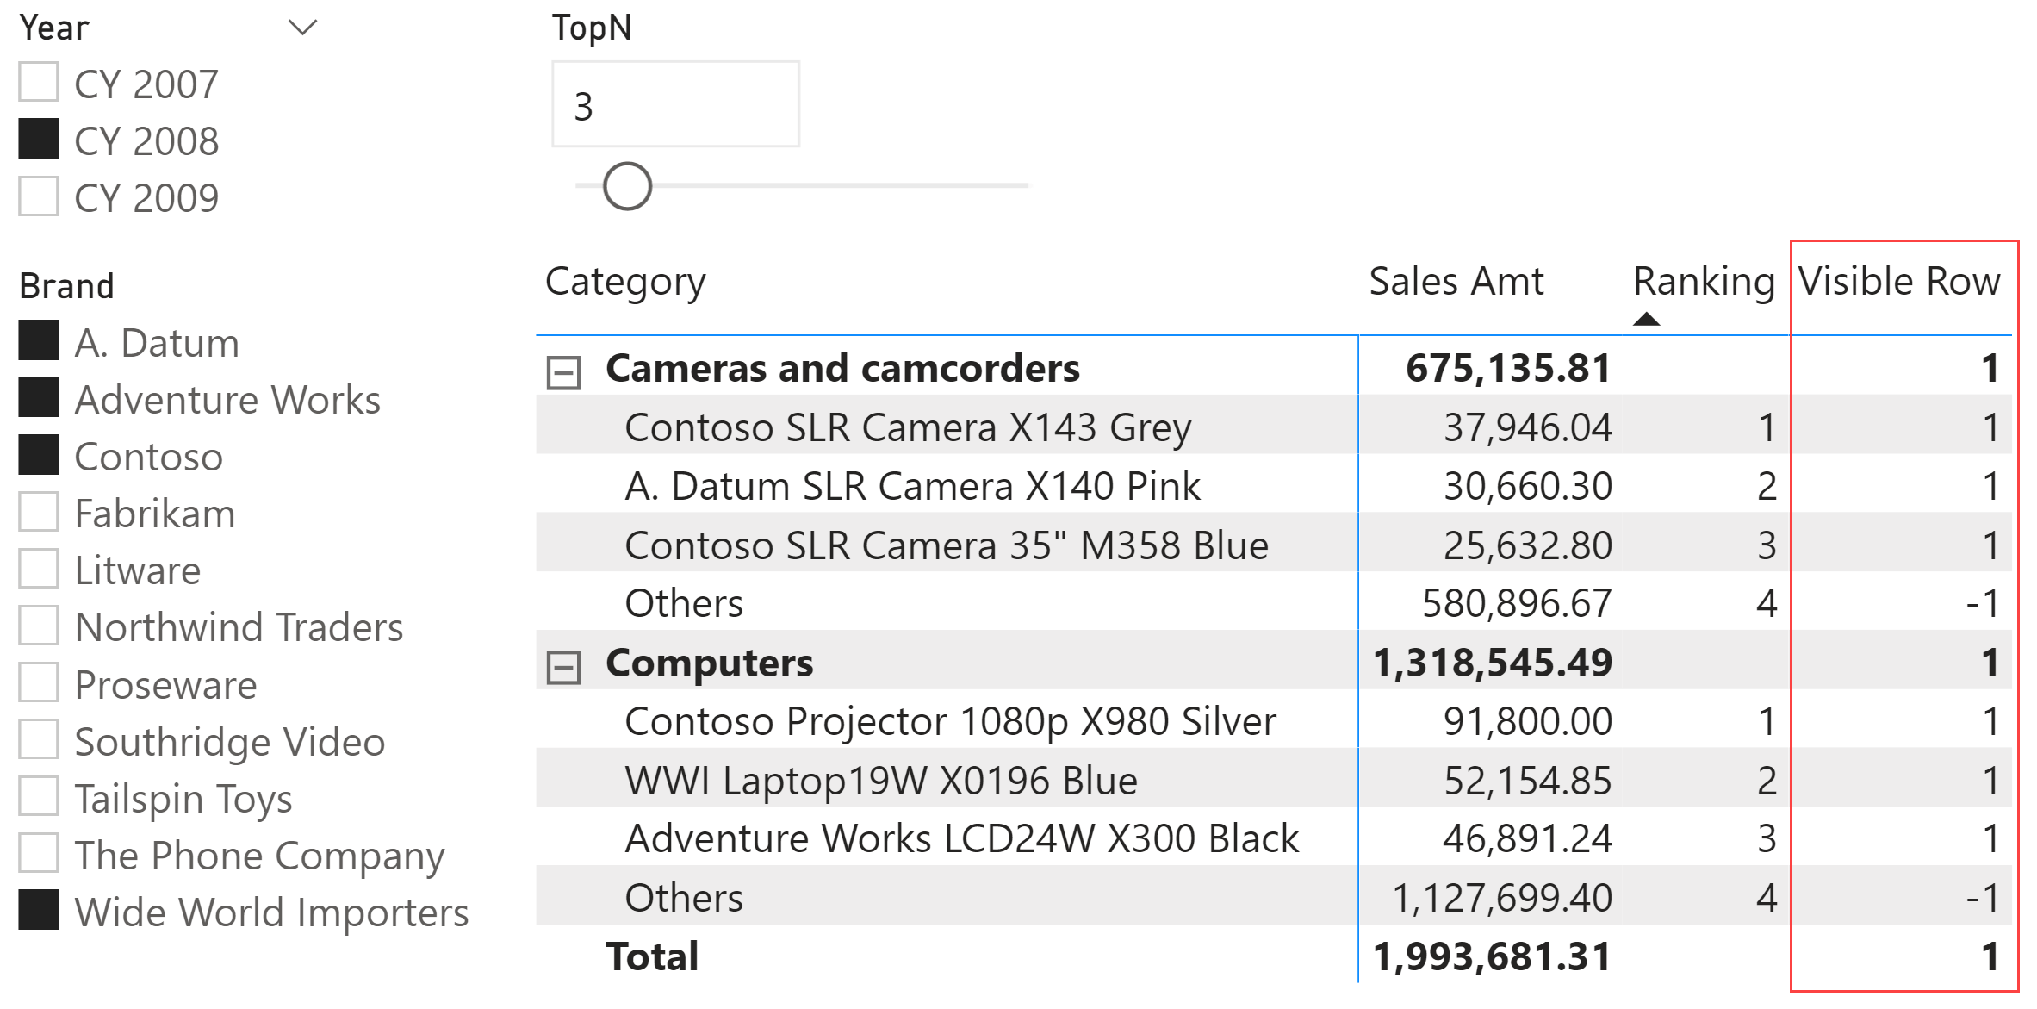Toggle the CY 2008 checkbox selection
Image resolution: width=2037 pixels, height=1009 pixels.
point(40,134)
